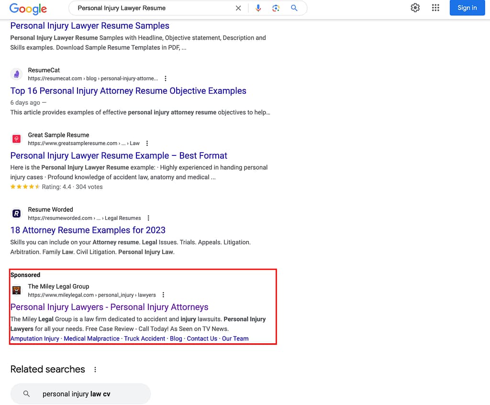Open Related searches options menu

click(x=95, y=370)
